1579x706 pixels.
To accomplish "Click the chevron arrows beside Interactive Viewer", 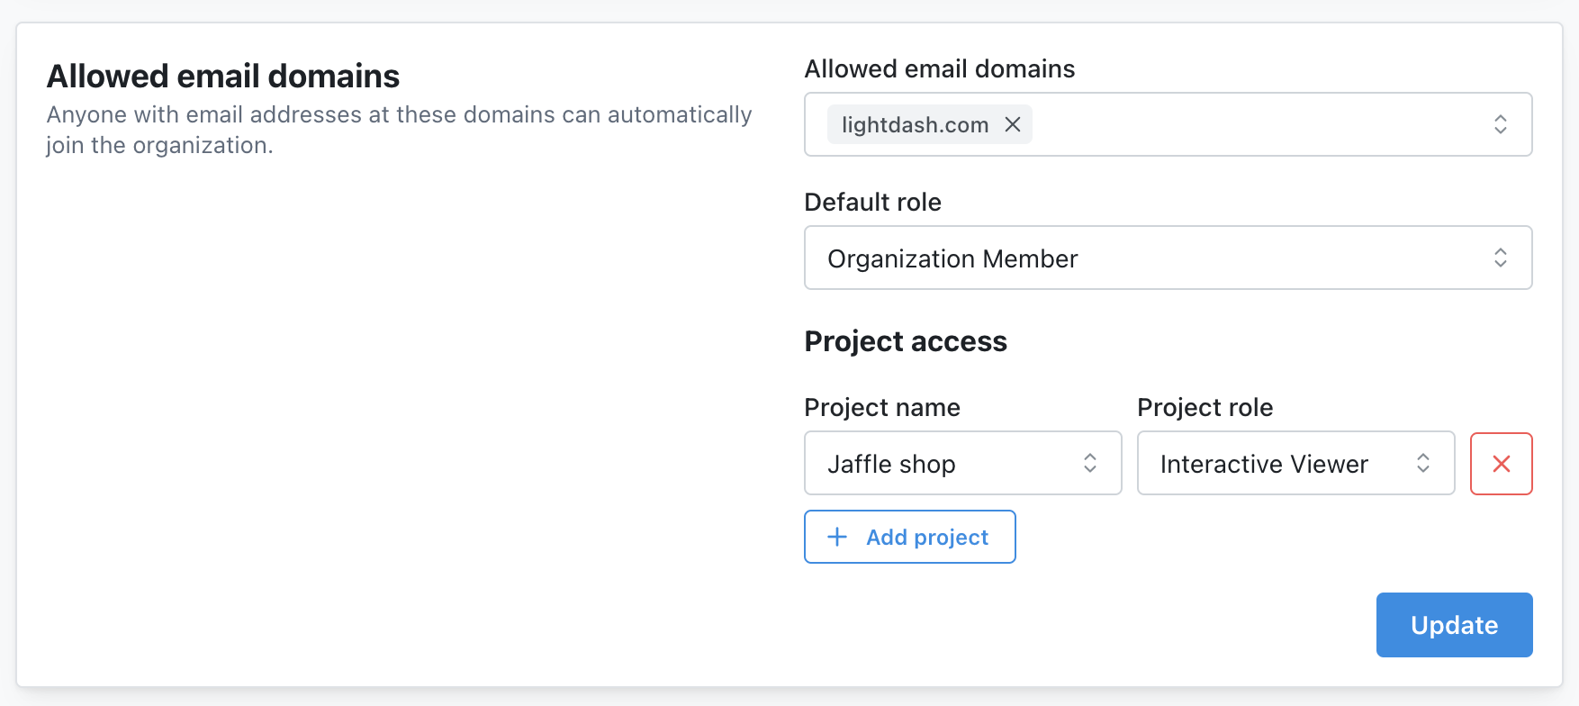I will point(1423,463).
